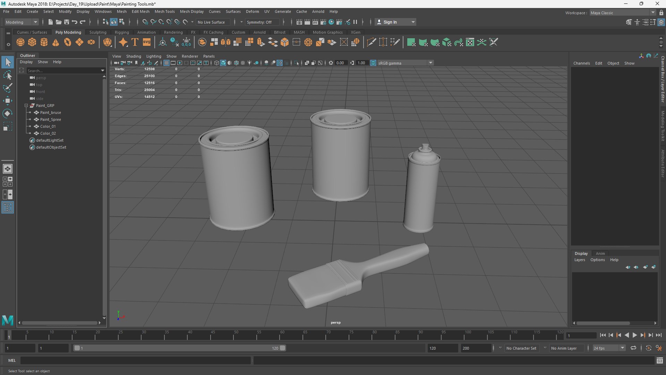Viewport: 666px width, 375px height.
Task: Click No Character Set button
Action: click(521, 348)
